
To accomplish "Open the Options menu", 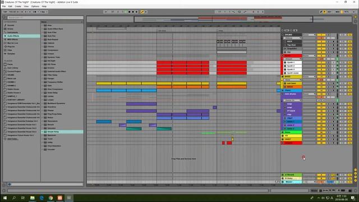I will pyautogui.click(x=35, y=6).
